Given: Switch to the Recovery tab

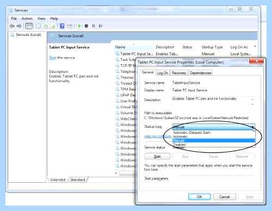Looking at the screenshot, I should [179, 73].
